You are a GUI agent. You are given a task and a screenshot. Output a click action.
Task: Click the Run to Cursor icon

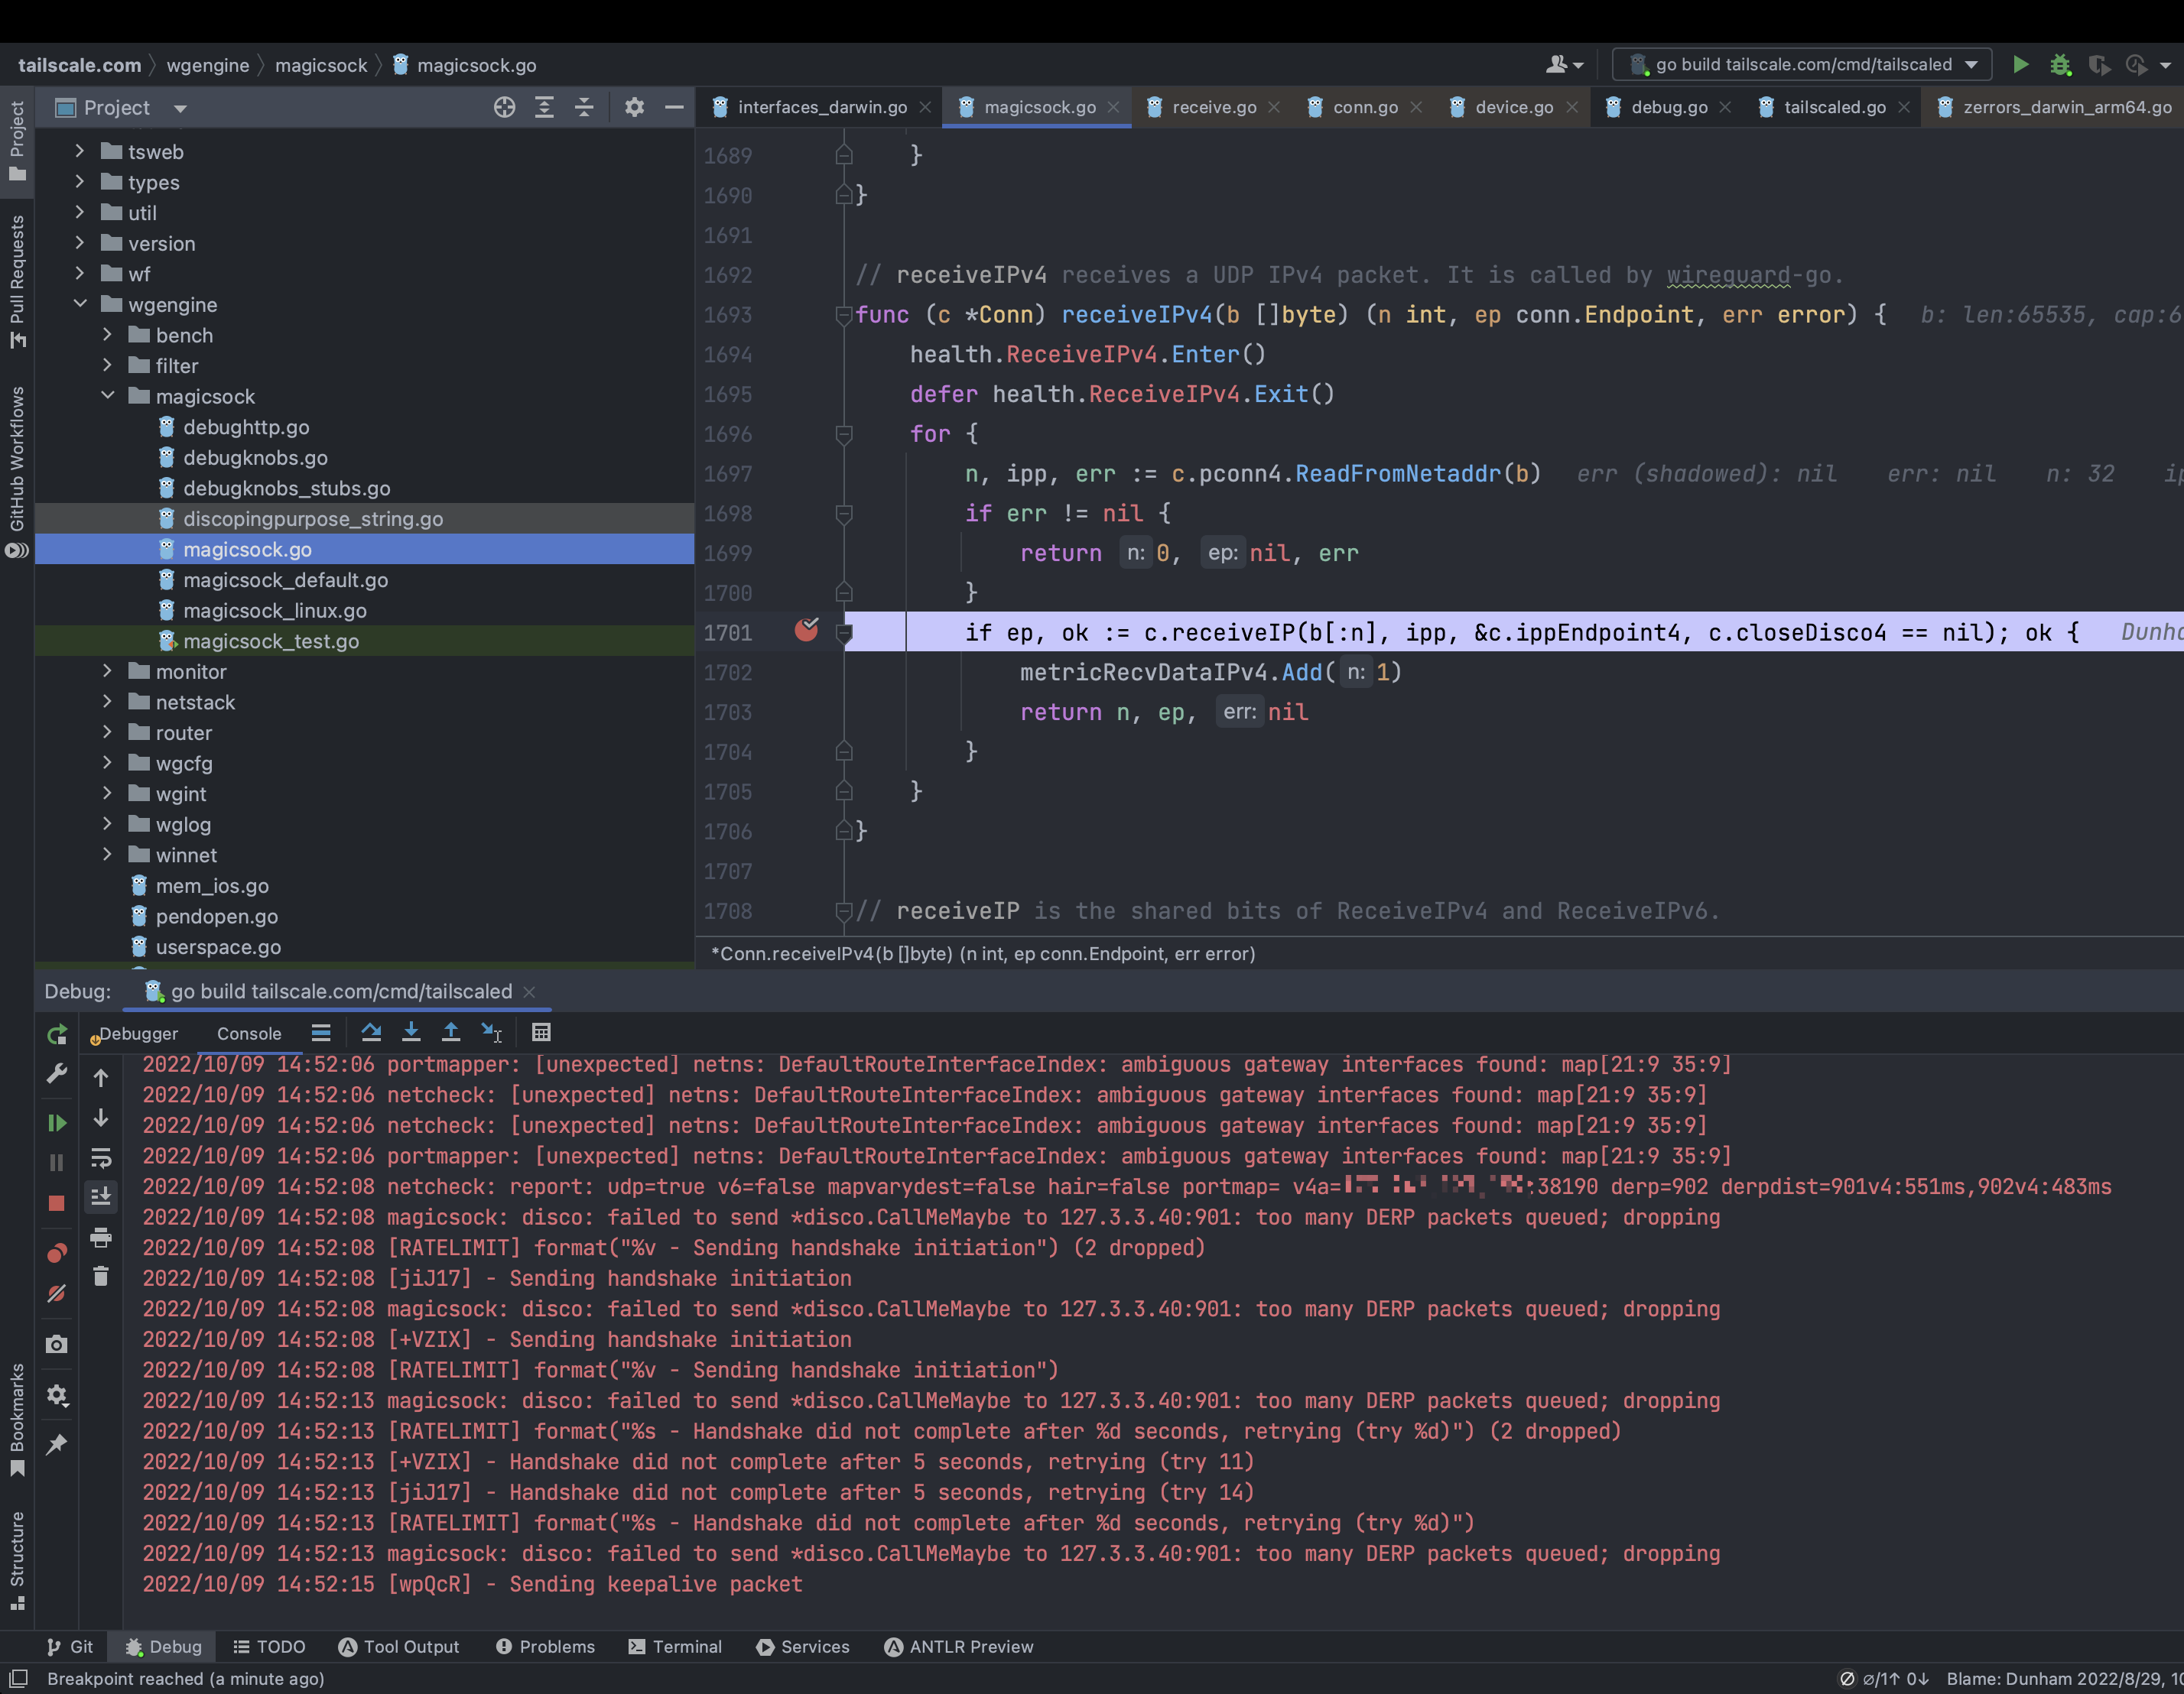[491, 1033]
